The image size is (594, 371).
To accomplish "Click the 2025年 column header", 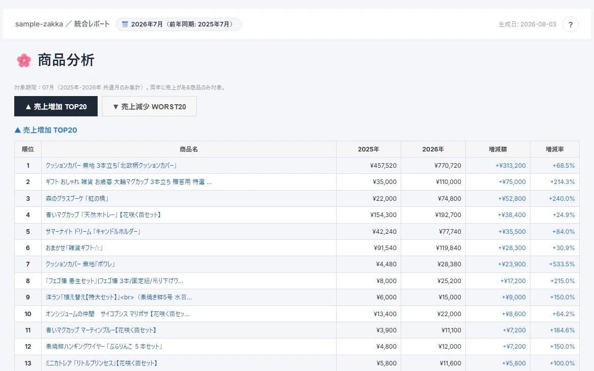I will 369,149.
